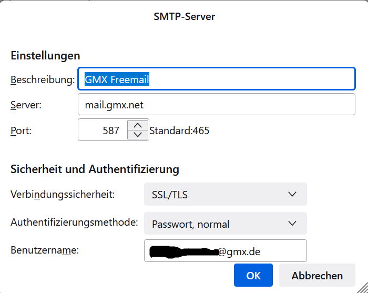The width and height of the screenshot is (368, 293).
Task: Click the Benutzername label
Action: pyautogui.click(x=45, y=250)
